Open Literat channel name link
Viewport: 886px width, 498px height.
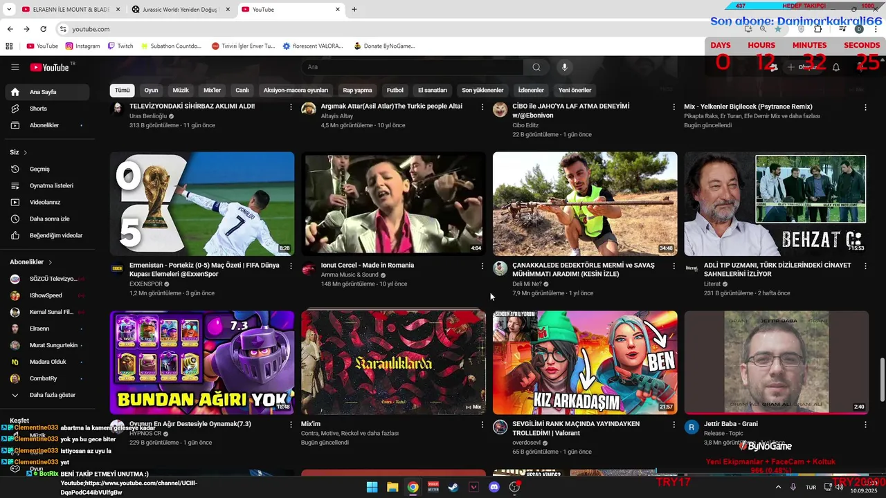712,284
